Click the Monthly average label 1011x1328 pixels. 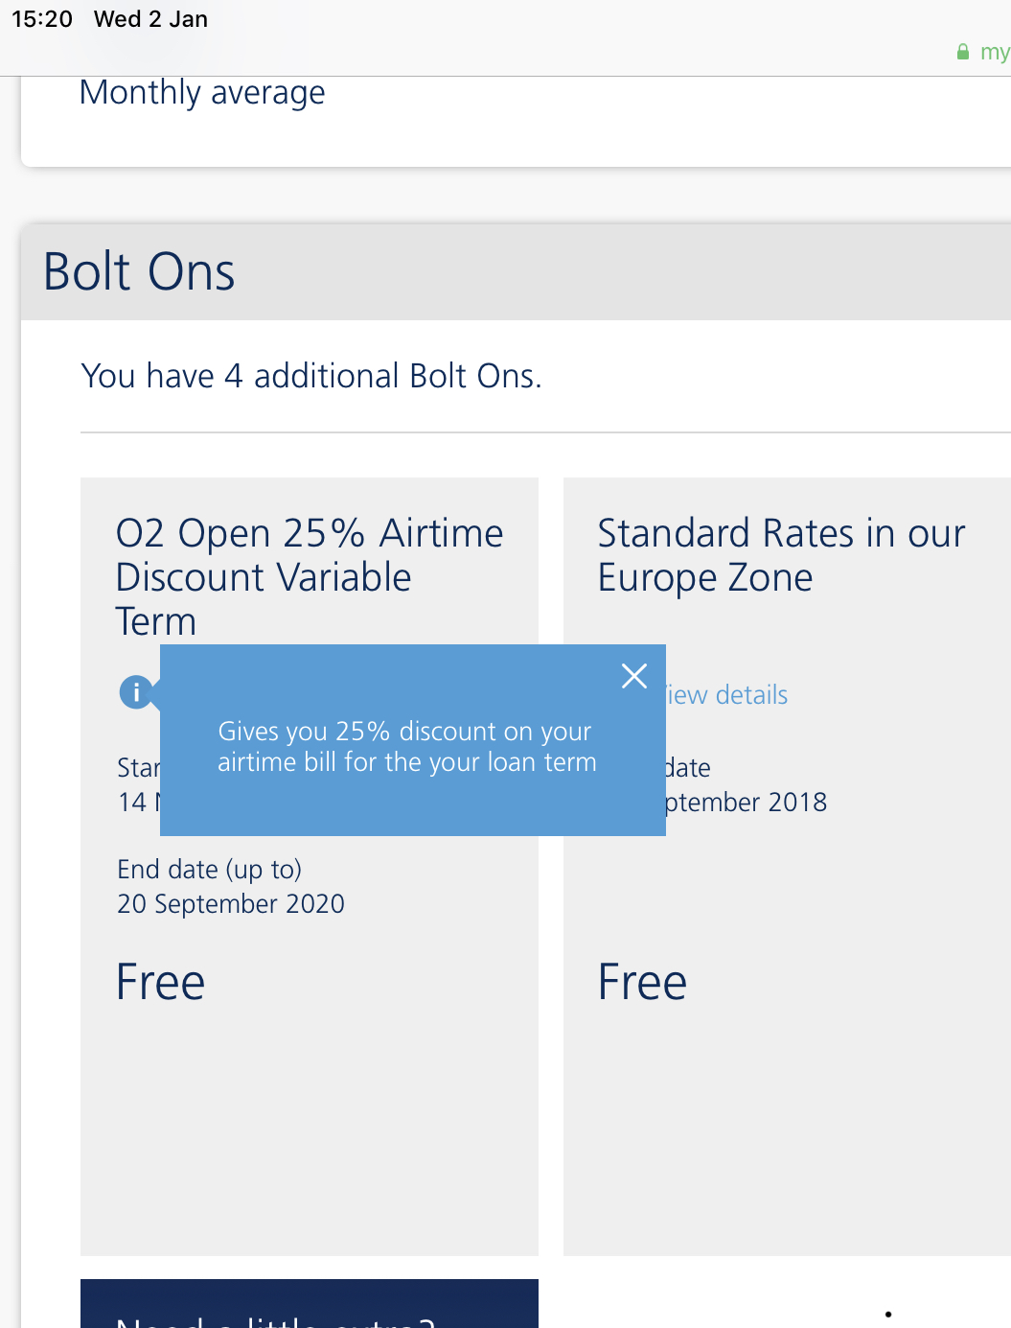[201, 93]
